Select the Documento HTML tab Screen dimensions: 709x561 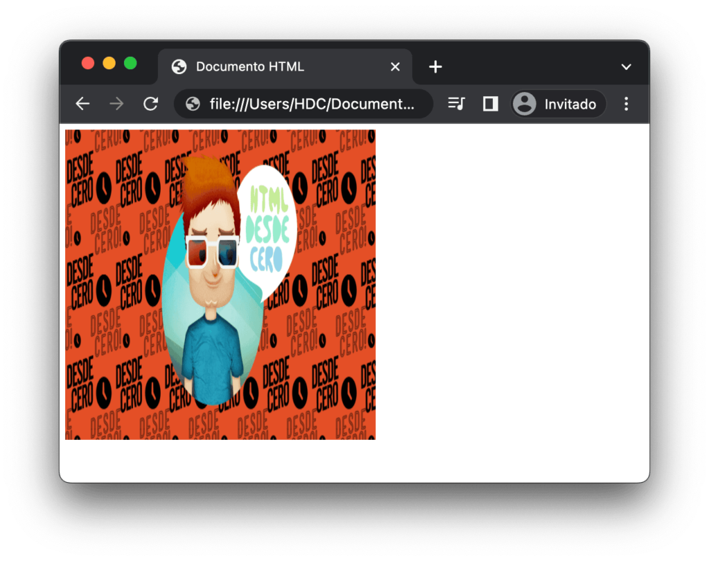tap(277, 66)
